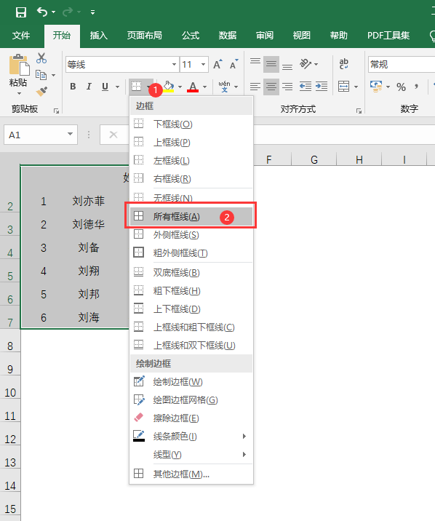Switch to the 数据 ribbon tab

tap(228, 35)
